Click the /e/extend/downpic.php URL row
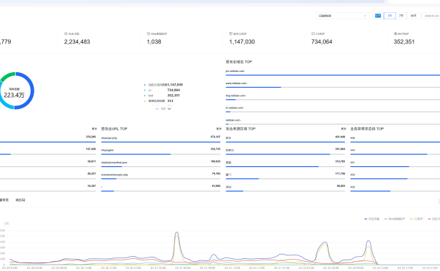This screenshot has width=440, height=271. (x=161, y=176)
